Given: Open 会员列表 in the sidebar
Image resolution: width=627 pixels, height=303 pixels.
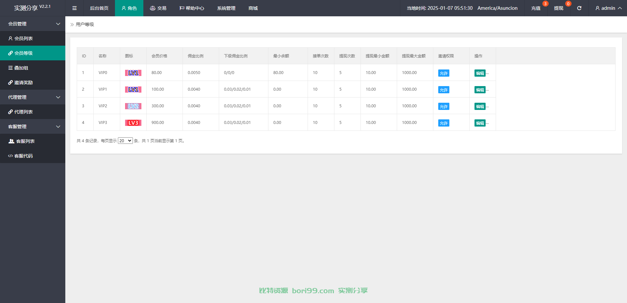Looking at the screenshot, I should pyautogui.click(x=33, y=38).
